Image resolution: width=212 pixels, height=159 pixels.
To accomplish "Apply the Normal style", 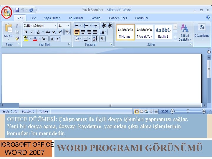I will [125, 32].
